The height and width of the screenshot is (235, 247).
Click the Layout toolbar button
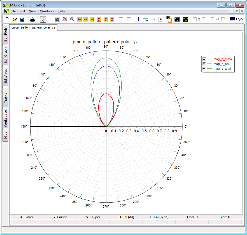pyautogui.click(x=237, y=19)
